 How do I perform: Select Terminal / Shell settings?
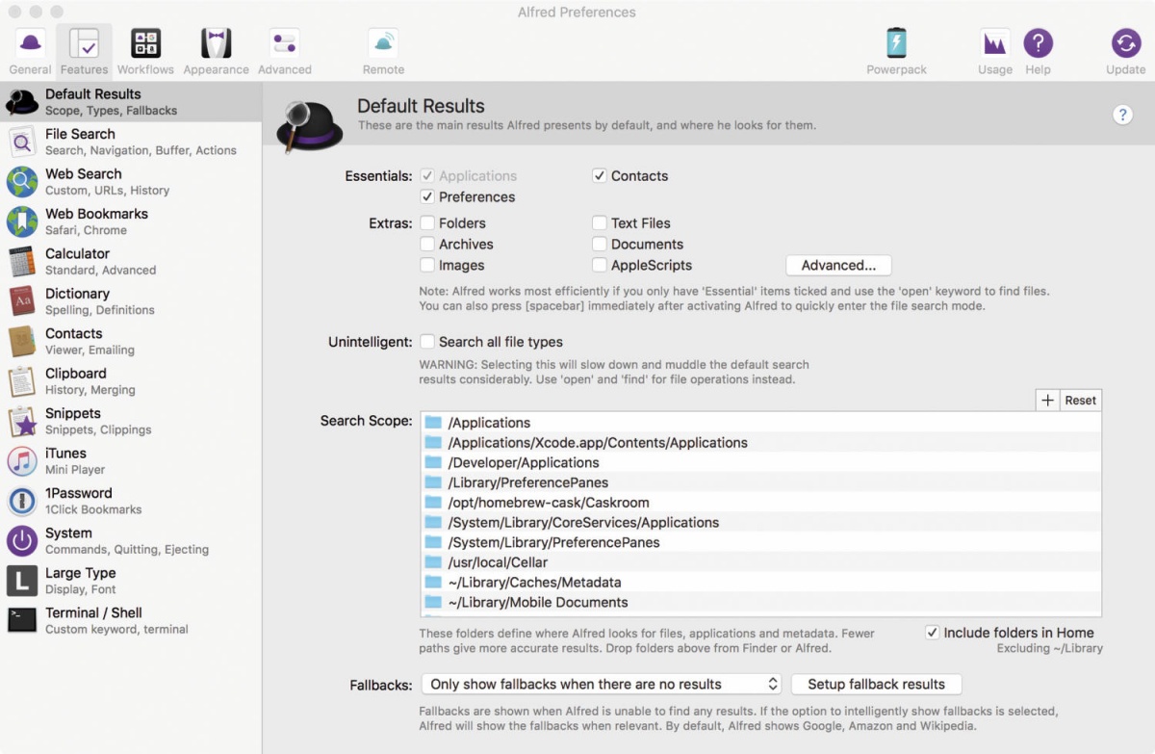(131, 620)
